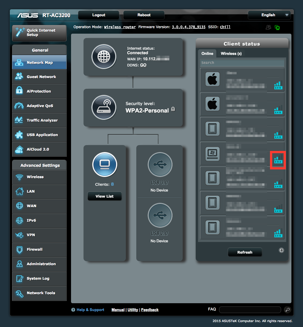Viewport: 303px width, 327px height.
Task: Open the English language dropdown
Action: pos(269,15)
